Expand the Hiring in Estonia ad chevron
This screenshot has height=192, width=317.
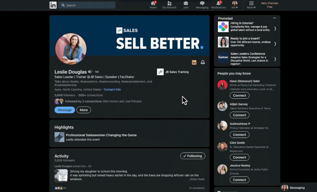coord(275,28)
